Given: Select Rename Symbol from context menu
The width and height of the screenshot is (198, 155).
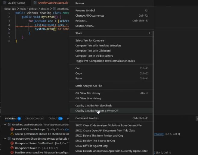Looking at the screenshot, I should (85, 11).
